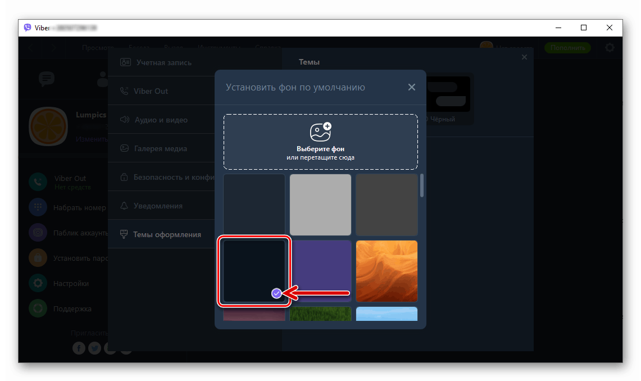Open the chats tab icon
Viewport: 641px width, 381px height.
[46, 78]
